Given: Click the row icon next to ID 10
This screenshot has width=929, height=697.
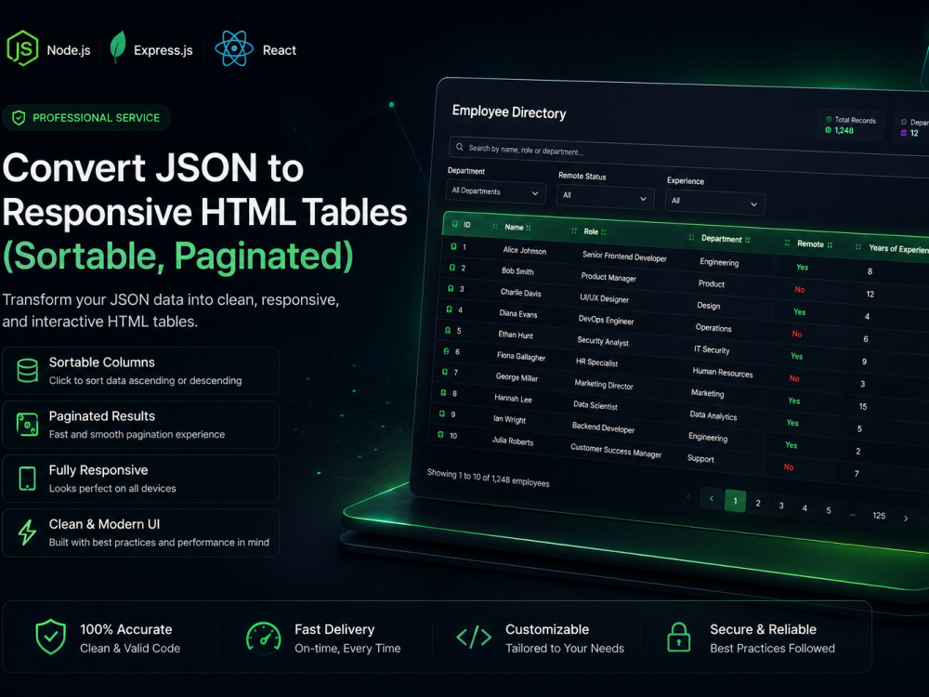Looking at the screenshot, I should point(440,434).
